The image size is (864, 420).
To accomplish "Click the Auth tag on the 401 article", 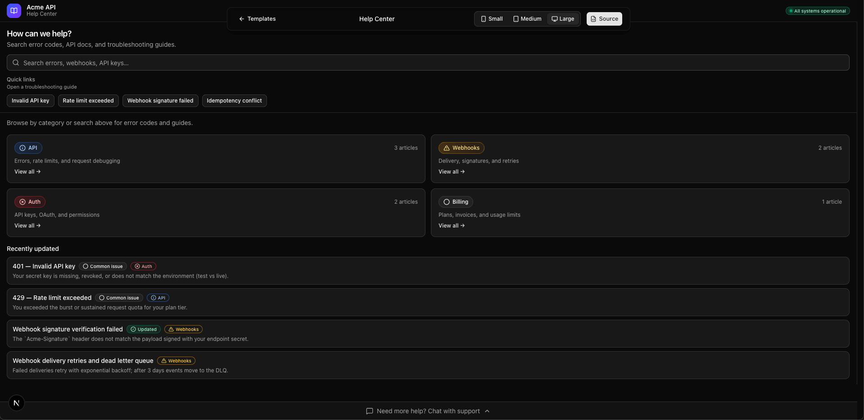I will click(x=143, y=266).
